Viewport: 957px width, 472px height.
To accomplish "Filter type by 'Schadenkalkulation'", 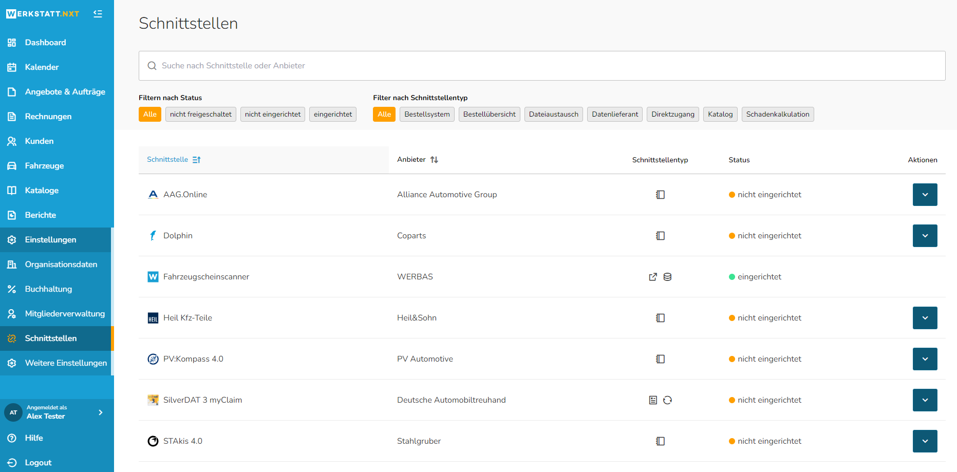I will point(778,115).
